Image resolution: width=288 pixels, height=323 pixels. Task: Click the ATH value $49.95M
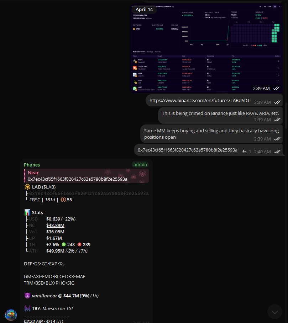[x=55, y=251]
